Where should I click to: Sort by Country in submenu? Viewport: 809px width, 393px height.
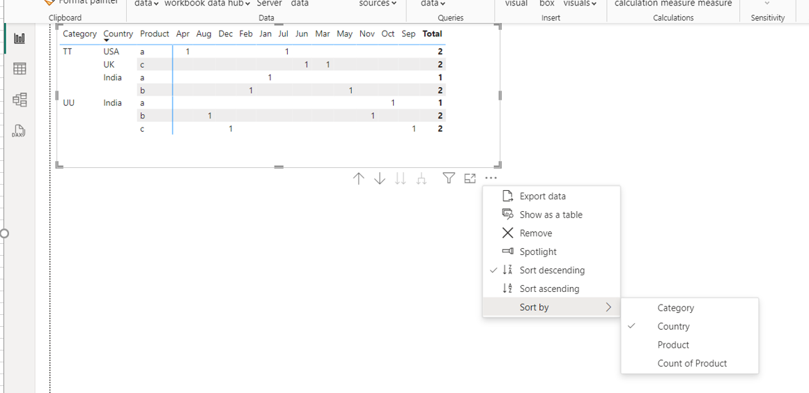click(690, 327)
